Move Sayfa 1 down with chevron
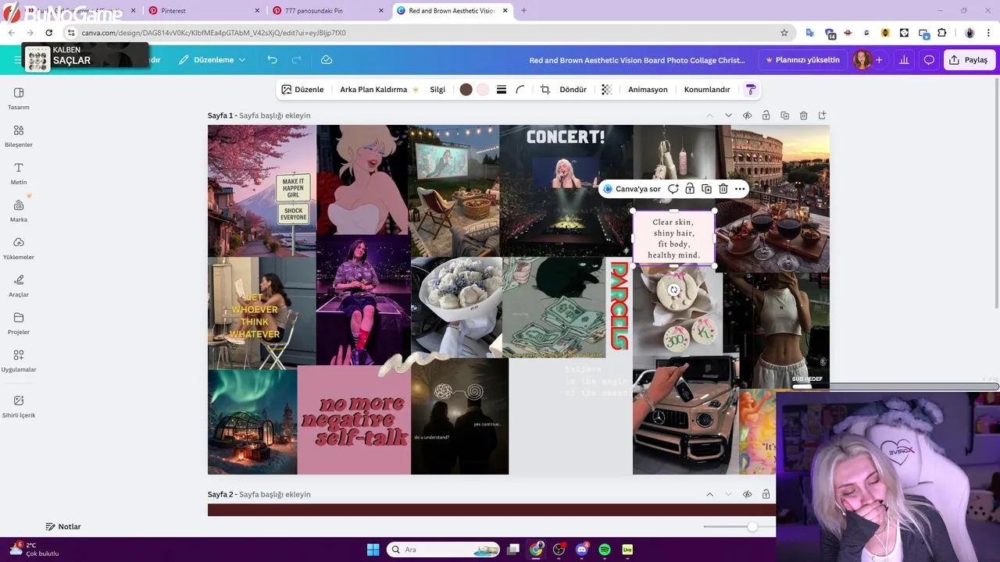 pyautogui.click(x=728, y=116)
